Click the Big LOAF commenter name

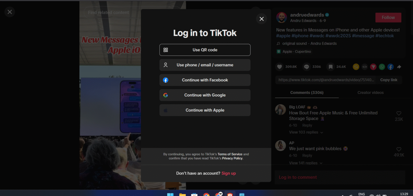click(x=297, y=107)
